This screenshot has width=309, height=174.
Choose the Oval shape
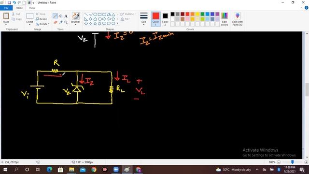click(x=95, y=14)
